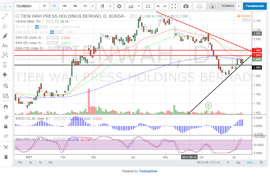Toggle stay in drawing mode pencil
This screenshot has height=183, width=270.
[x=6, y=117]
